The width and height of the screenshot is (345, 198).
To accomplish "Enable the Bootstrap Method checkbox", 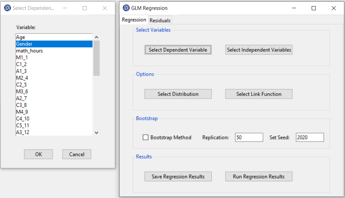I will (x=145, y=137).
